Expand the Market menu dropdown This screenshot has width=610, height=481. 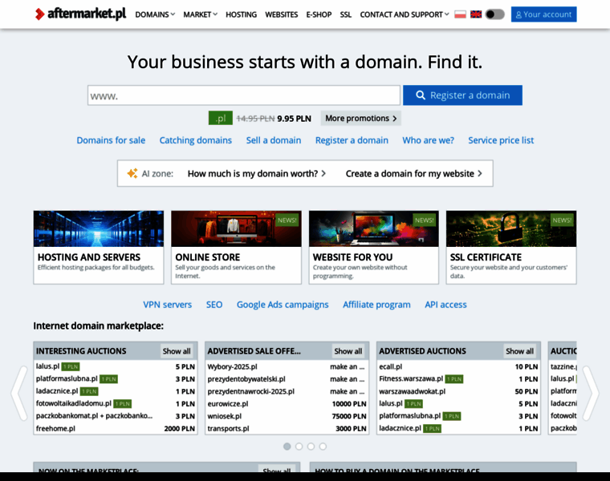point(201,14)
